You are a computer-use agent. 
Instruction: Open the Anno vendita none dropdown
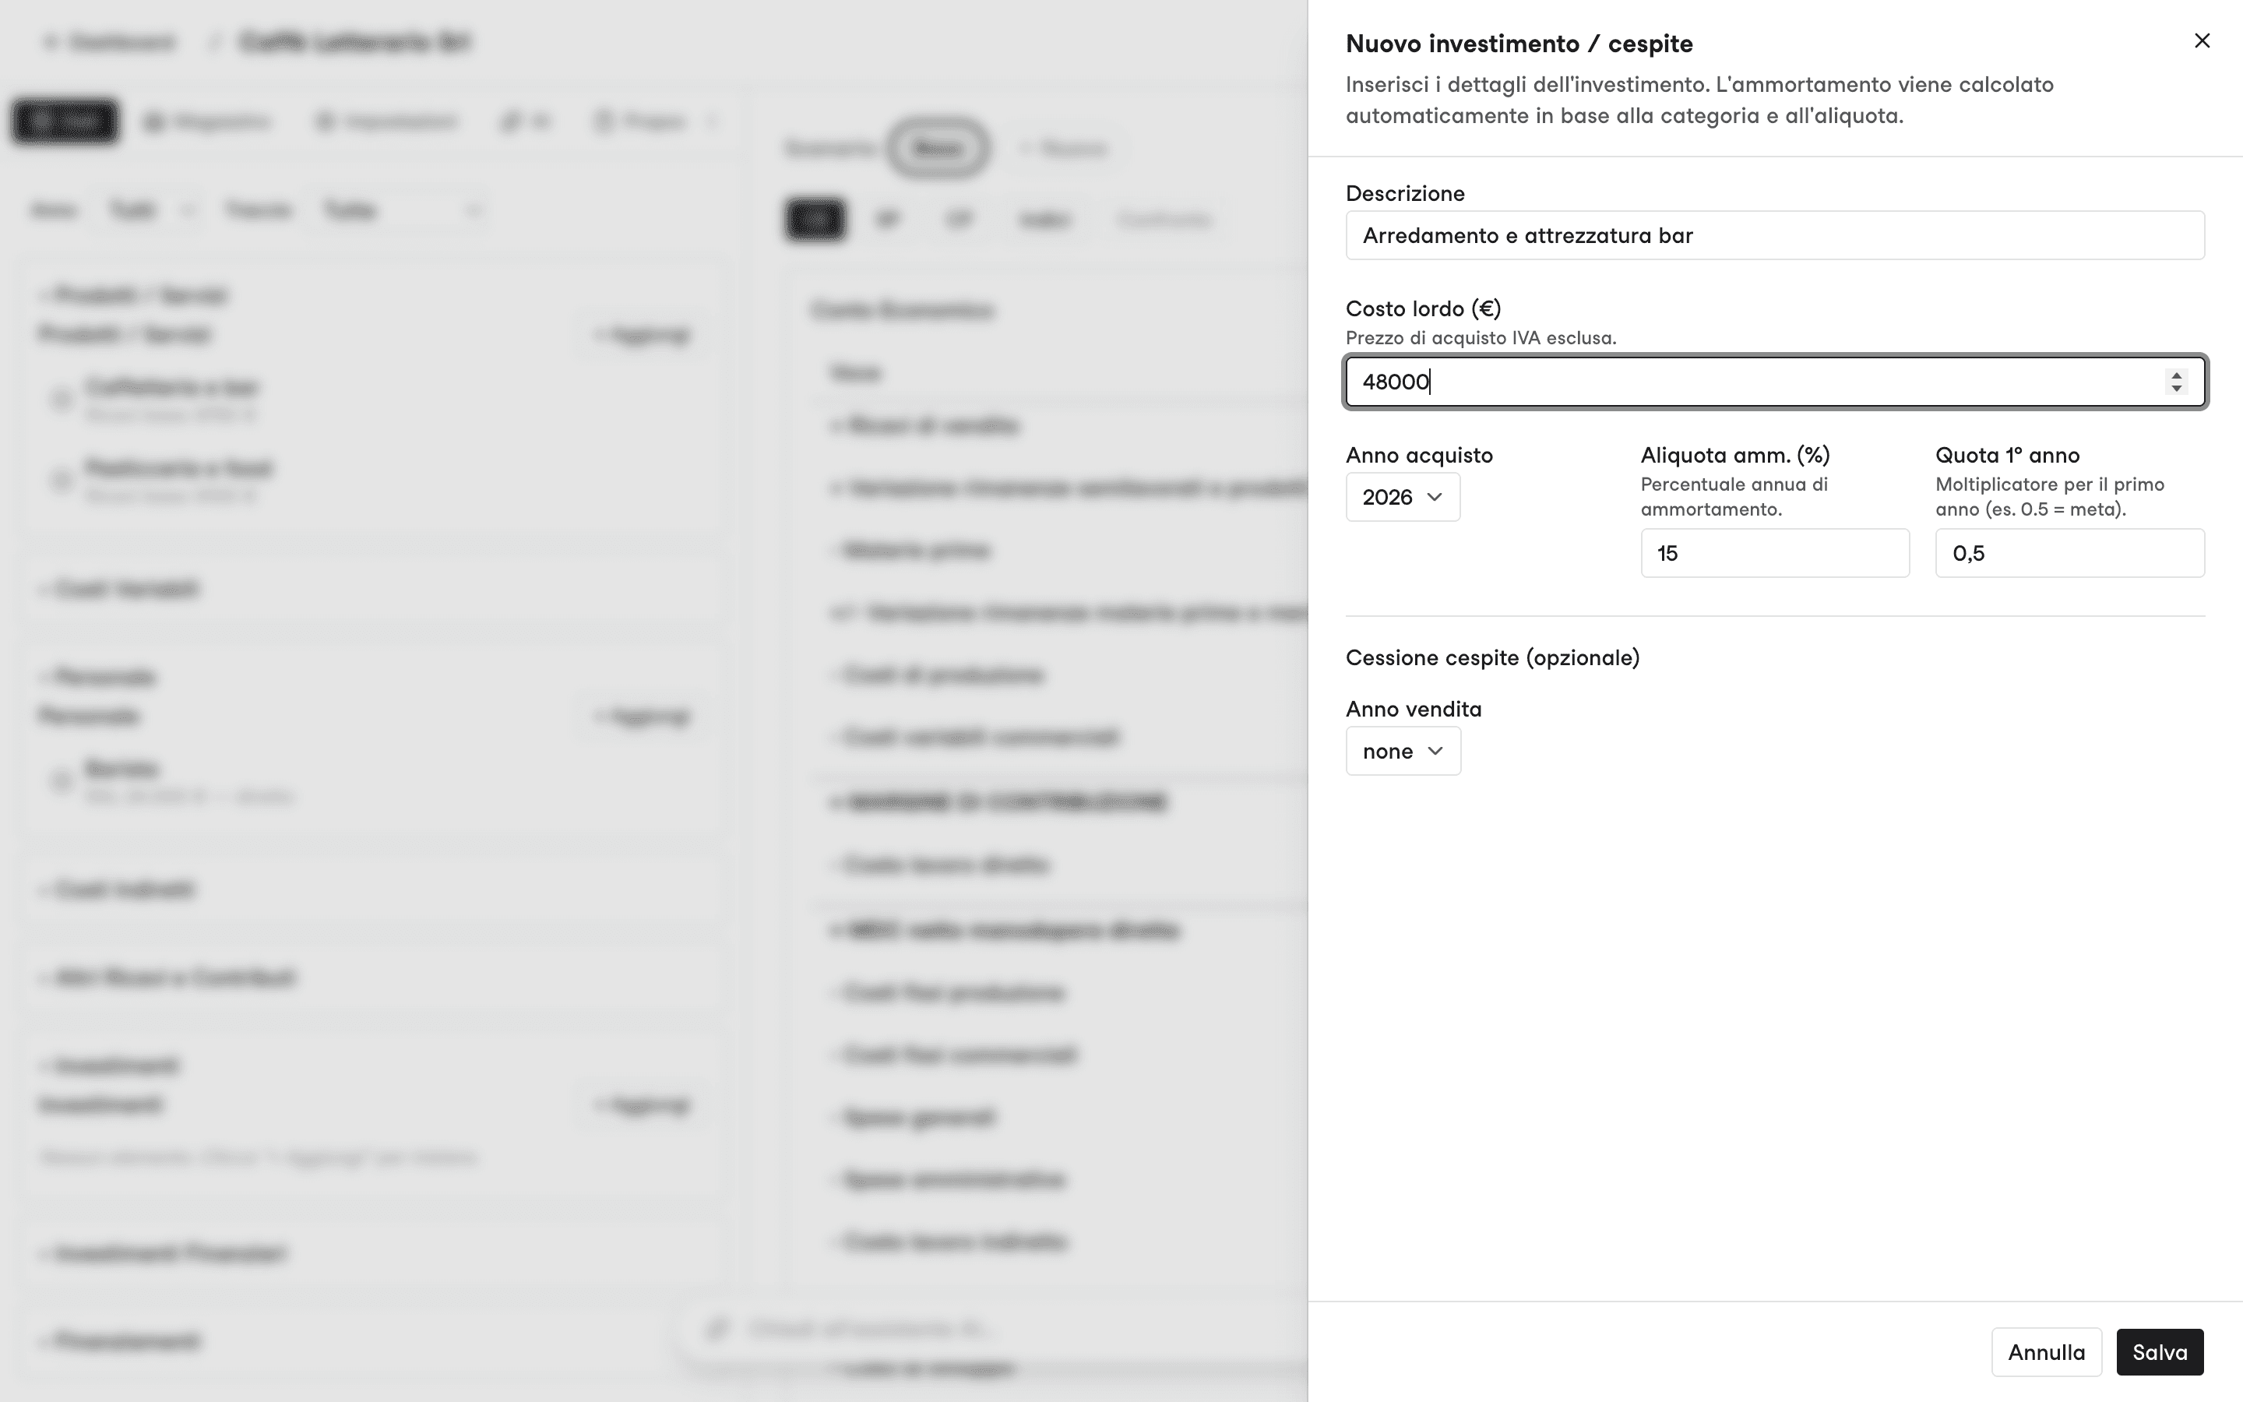click(1403, 751)
